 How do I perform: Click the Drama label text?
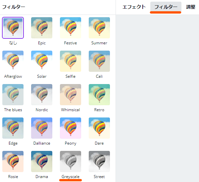point(42,177)
